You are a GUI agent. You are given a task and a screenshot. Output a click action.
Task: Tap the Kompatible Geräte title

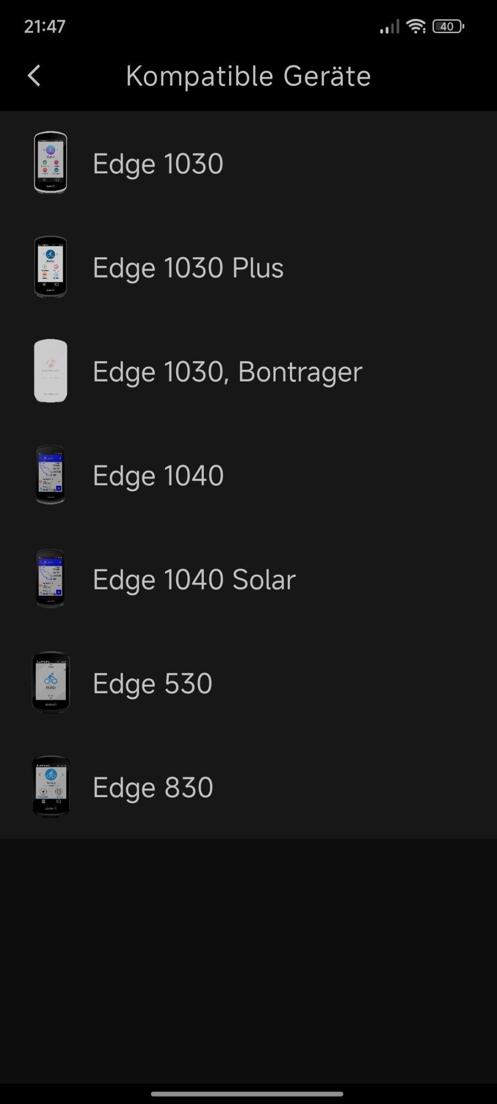coord(248,76)
